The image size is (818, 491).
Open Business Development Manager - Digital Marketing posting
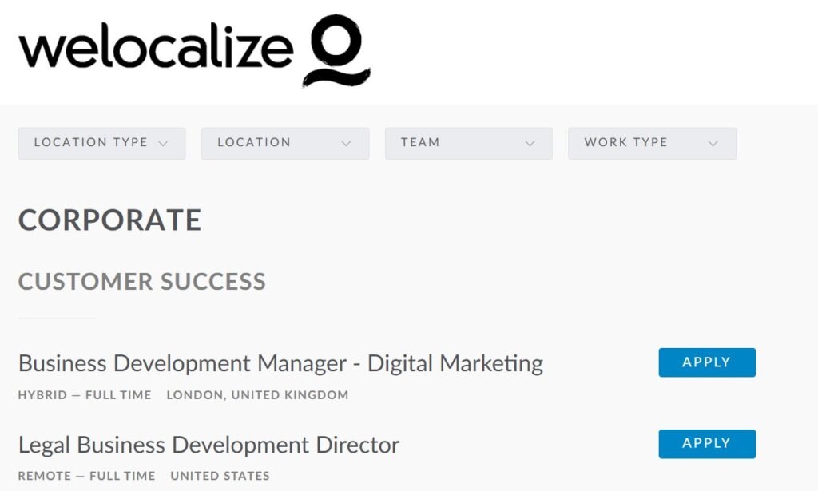[280, 363]
